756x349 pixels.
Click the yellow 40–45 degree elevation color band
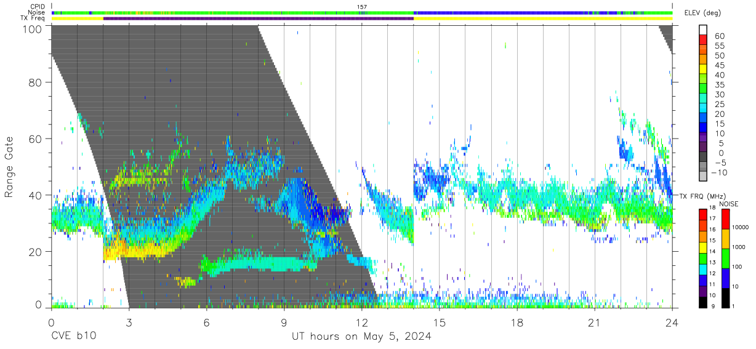[704, 70]
